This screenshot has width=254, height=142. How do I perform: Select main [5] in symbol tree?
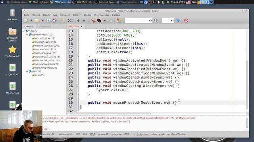tap(40, 75)
